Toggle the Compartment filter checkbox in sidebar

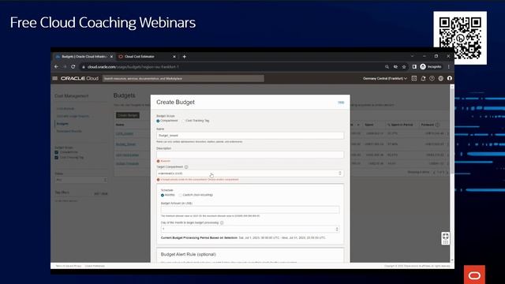(x=57, y=152)
